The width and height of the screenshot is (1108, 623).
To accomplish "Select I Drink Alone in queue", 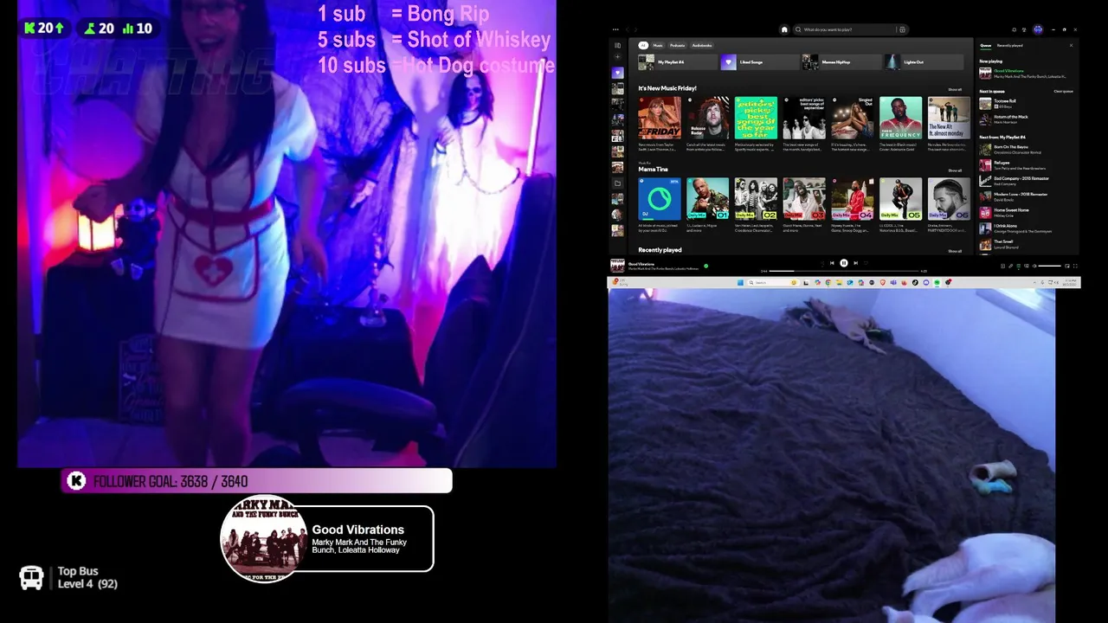I will click(1027, 228).
